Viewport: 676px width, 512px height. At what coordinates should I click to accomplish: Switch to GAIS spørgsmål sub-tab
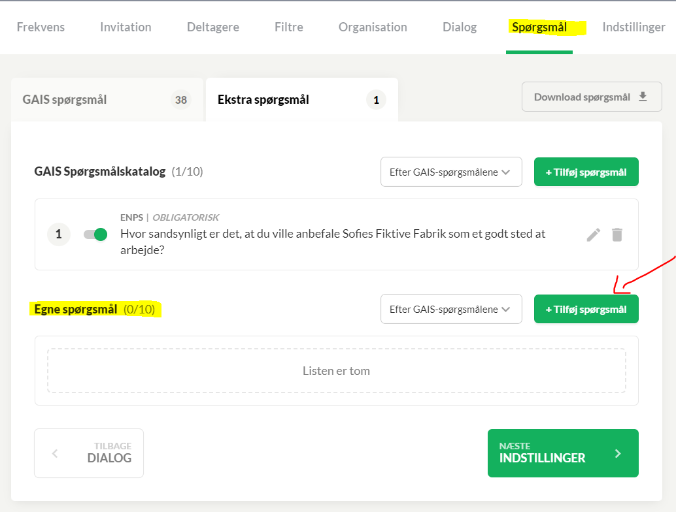(107, 99)
